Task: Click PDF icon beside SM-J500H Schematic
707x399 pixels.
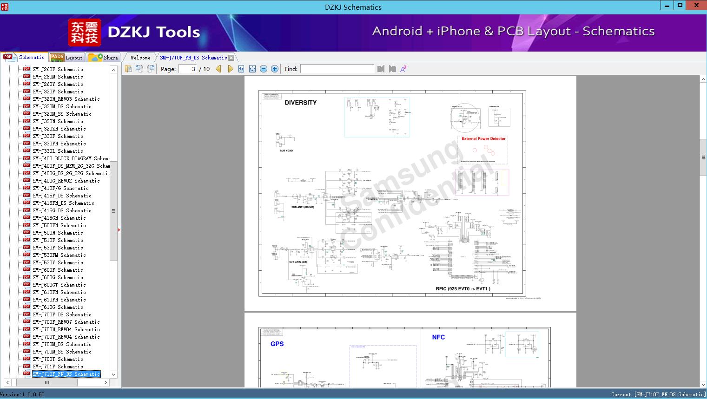Action: click(26, 232)
